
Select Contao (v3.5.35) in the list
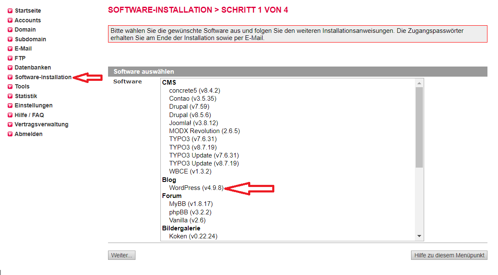coord(193,99)
